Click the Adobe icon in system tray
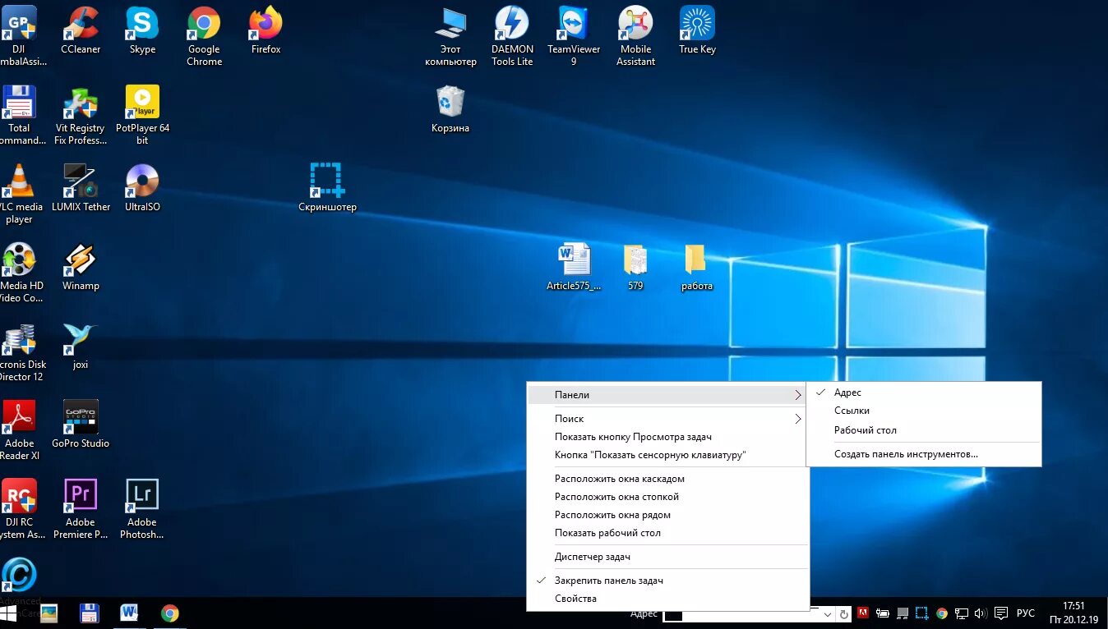Viewport: 1108px width, 629px height. (x=863, y=613)
